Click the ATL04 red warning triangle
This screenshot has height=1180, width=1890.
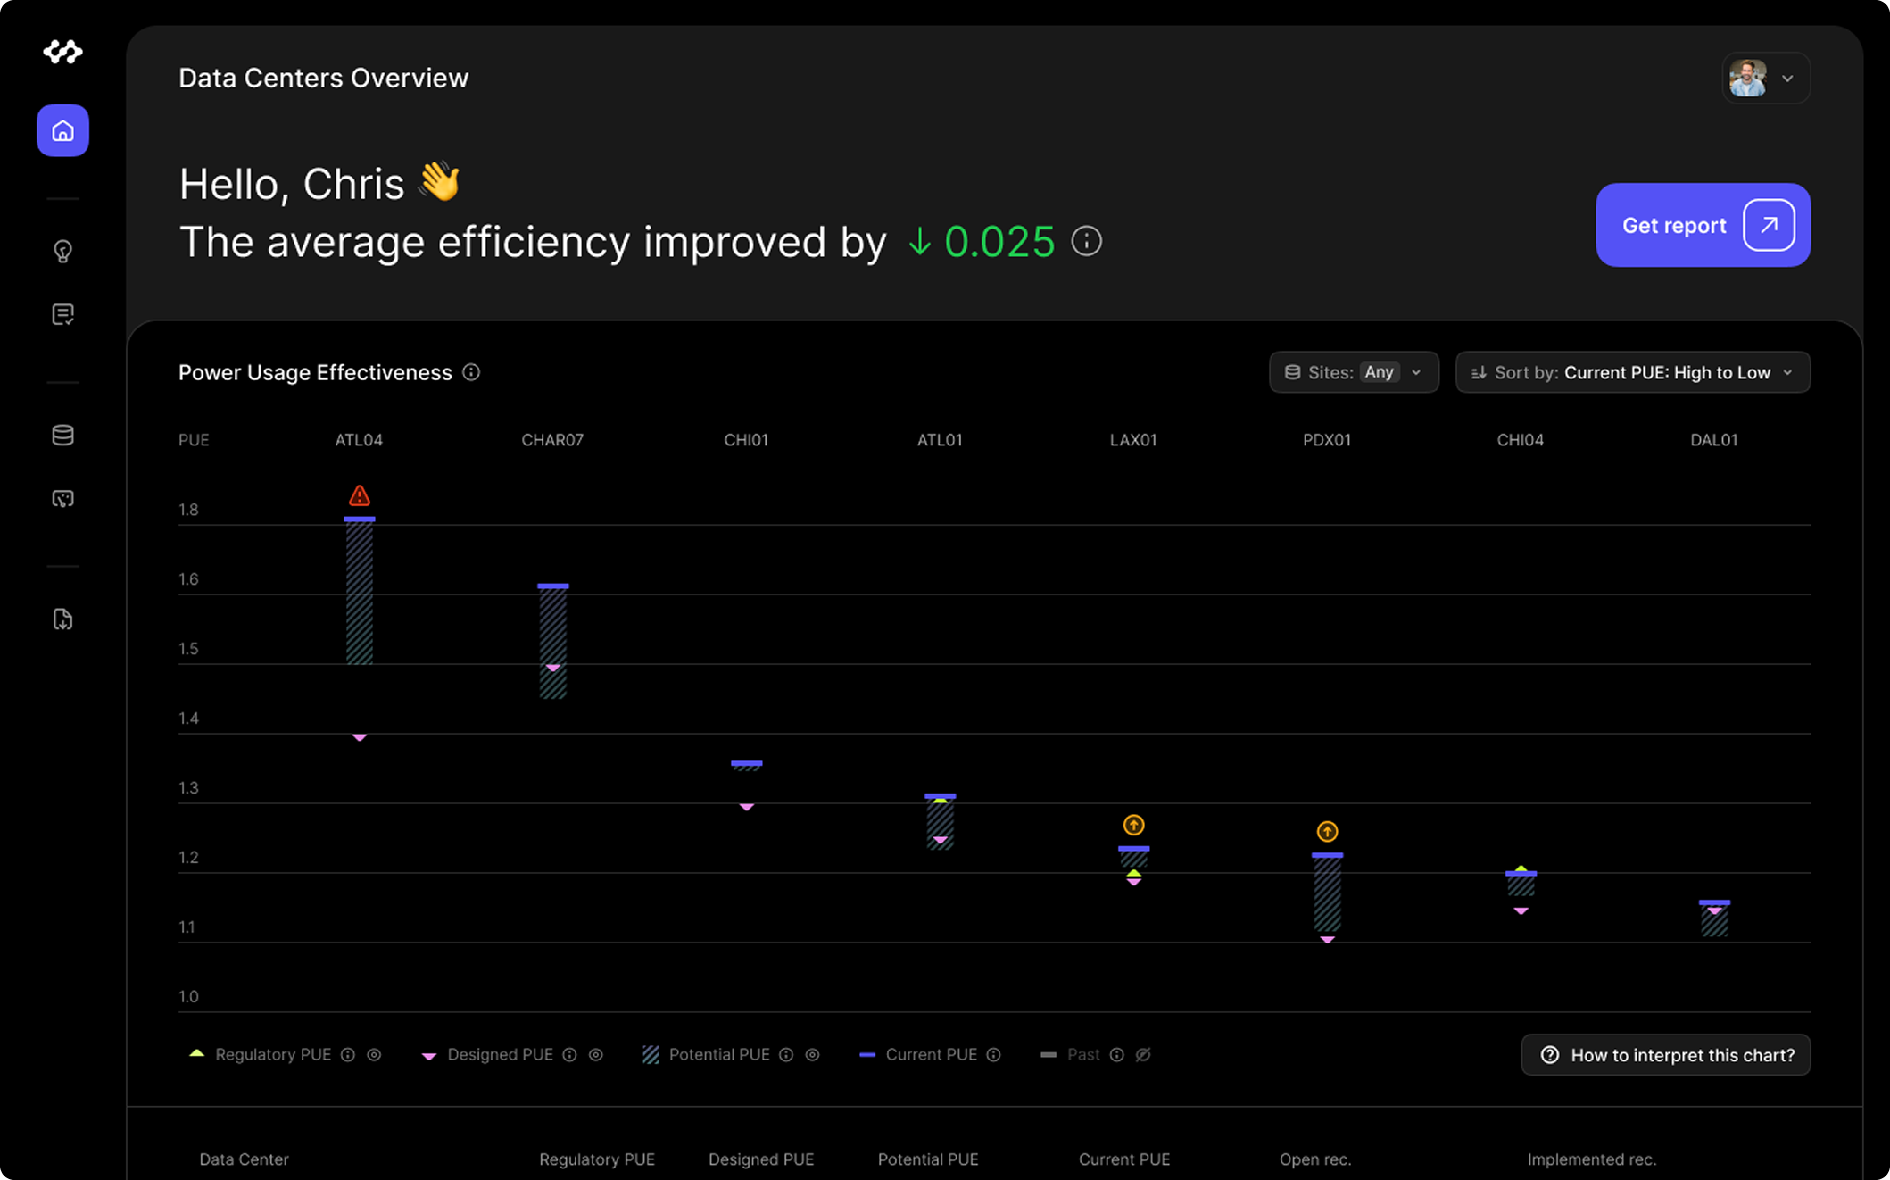point(359,495)
